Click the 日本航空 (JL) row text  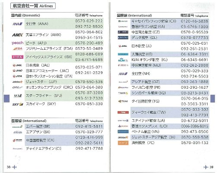pos(141,46)
